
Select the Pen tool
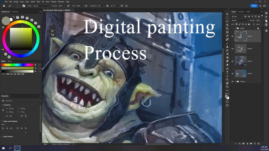[227, 69]
